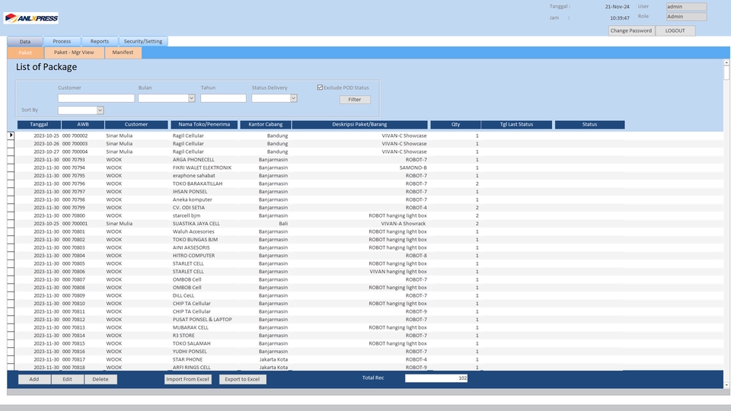Select row marker for AWB 000 70810
This screenshot has width=731, height=411.
point(11,304)
